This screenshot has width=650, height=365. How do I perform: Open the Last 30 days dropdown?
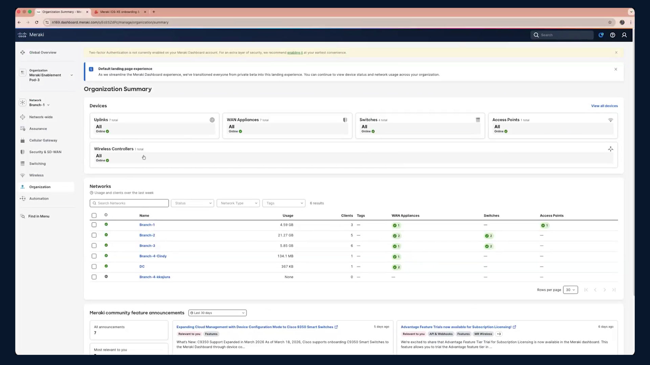click(x=217, y=313)
